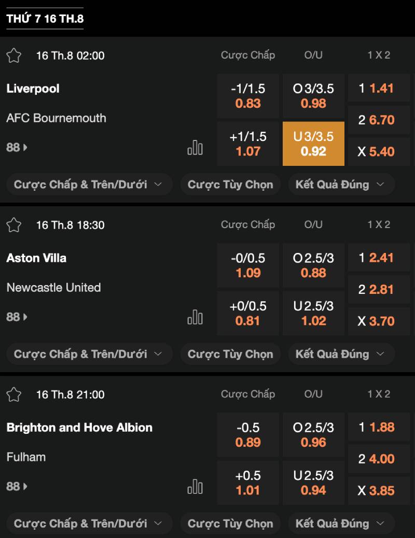Click highlighted orange U 3/3.5 0.92 selection
The image size is (415, 538).
(313, 144)
